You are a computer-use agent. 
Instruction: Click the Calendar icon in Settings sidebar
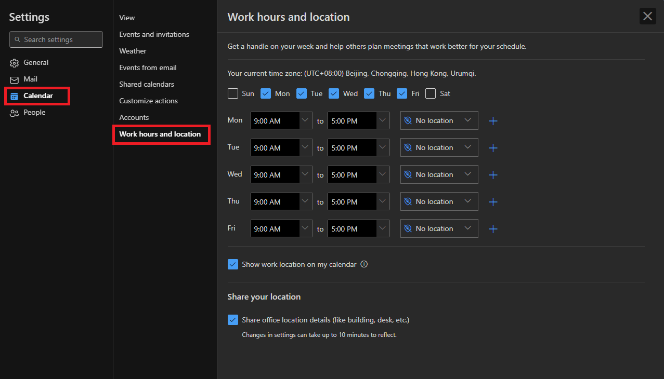pyautogui.click(x=15, y=96)
